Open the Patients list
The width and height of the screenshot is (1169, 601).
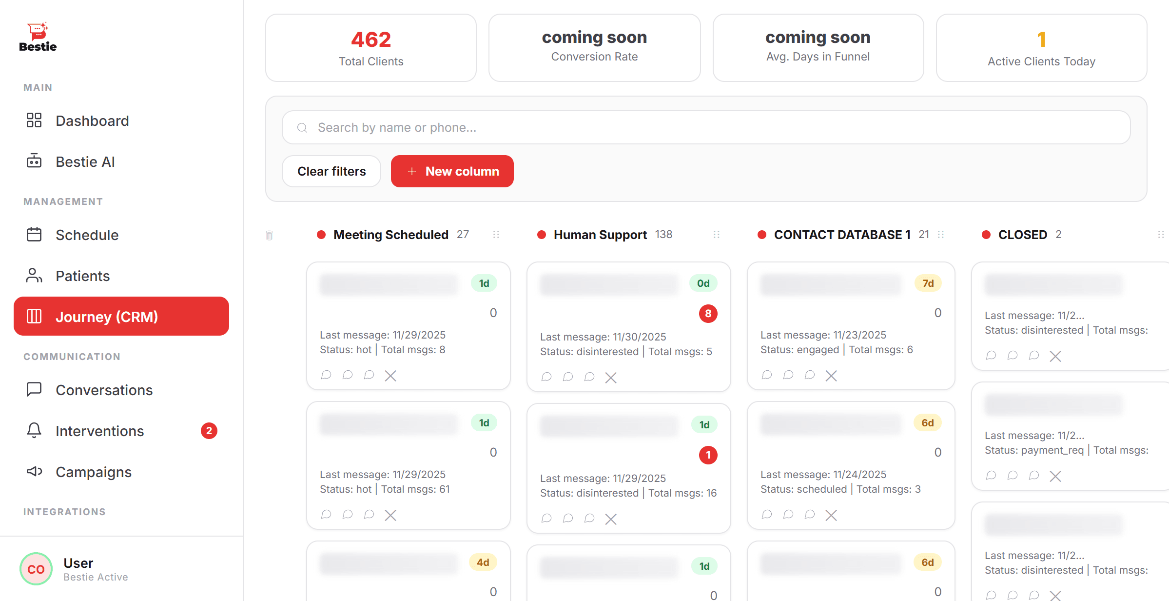(x=121, y=276)
